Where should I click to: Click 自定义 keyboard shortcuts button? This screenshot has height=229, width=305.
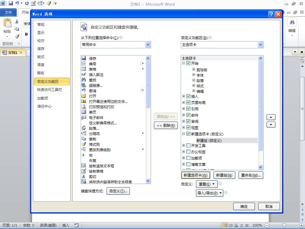click(x=118, y=191)
